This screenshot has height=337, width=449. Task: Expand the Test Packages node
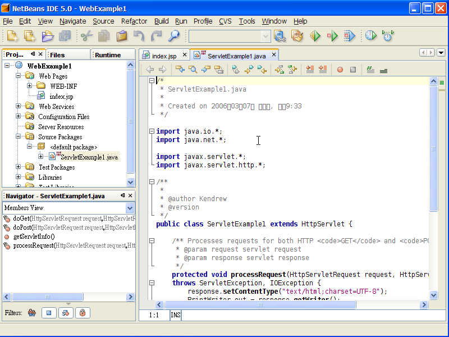click(18, 166)
